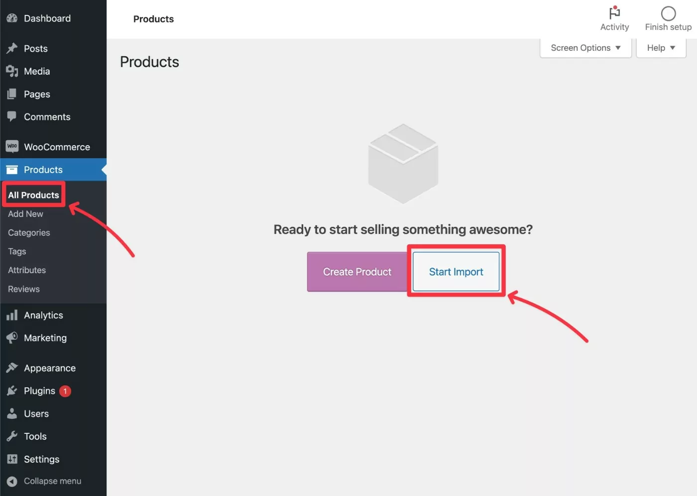697x496 pixels.
Task: Open the All Products submenu link
Action: (33, 195)
